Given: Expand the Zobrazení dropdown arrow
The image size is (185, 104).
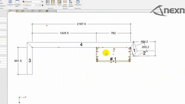Looking at the screenshot, I should pos(10,6).
